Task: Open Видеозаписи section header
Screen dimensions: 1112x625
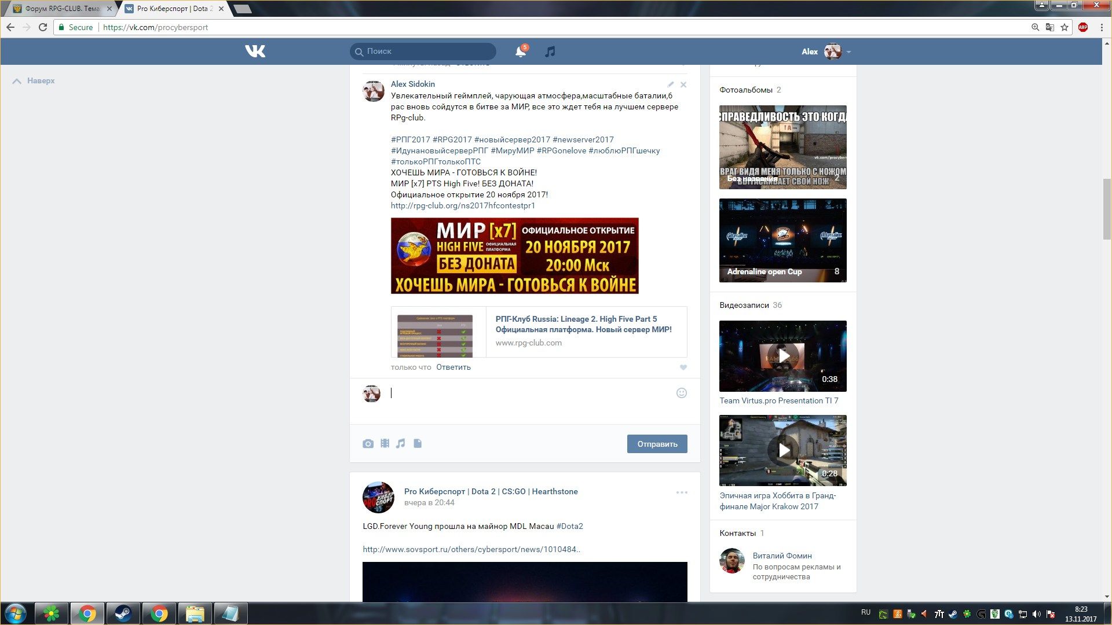Action: click(744, 305)
